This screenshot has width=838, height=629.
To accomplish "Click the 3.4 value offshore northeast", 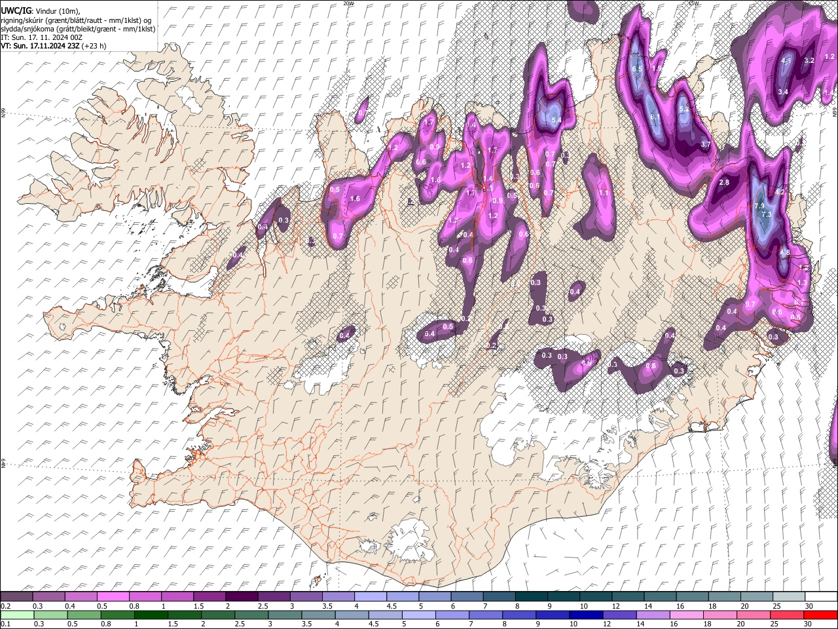I will tap(783, 92).
